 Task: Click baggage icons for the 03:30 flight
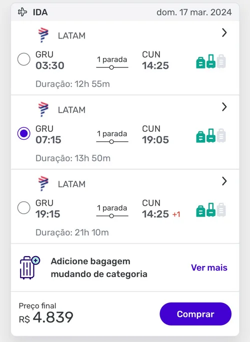[211, 61]
